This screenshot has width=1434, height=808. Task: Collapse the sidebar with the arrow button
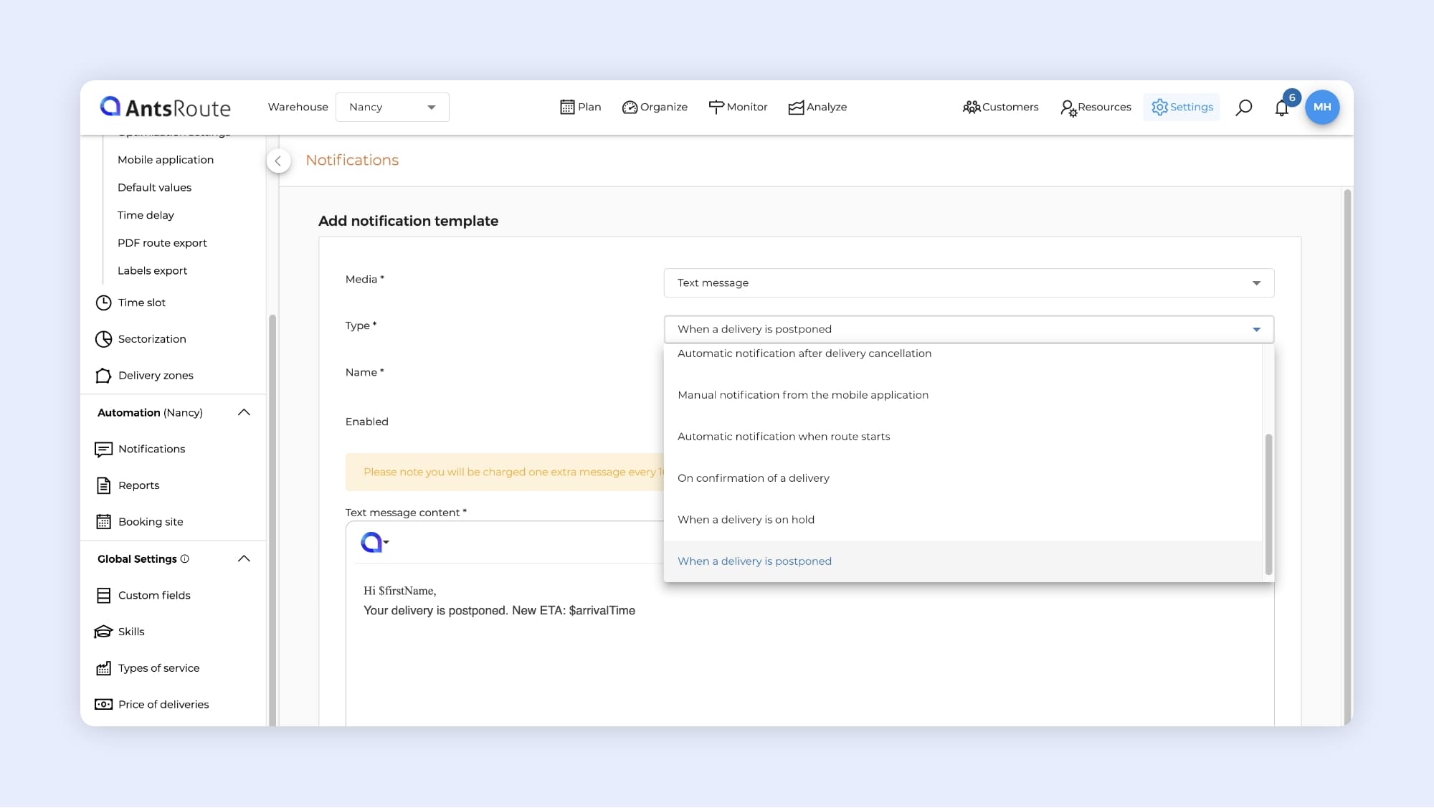pos(278,161)
